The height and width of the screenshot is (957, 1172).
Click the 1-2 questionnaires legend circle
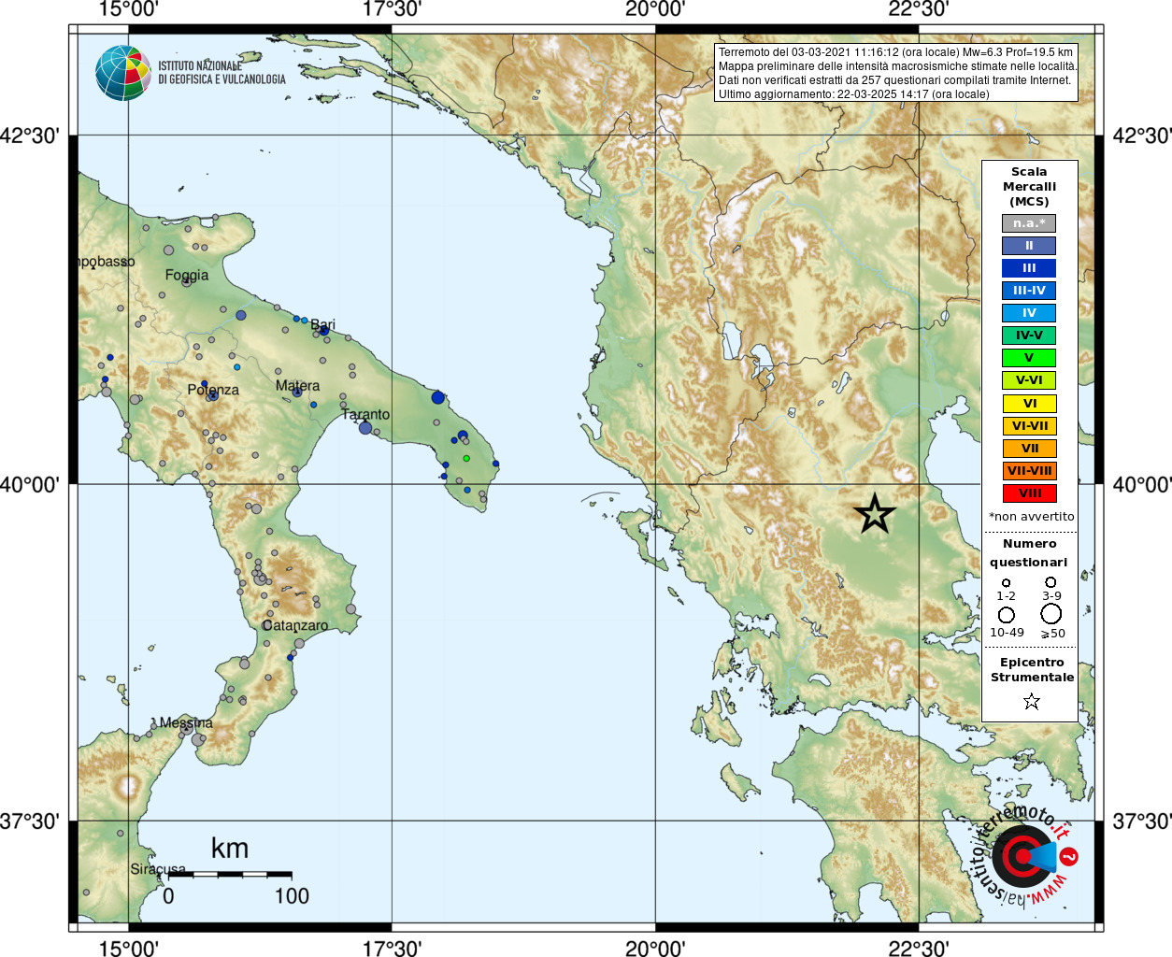point(1006,582)
